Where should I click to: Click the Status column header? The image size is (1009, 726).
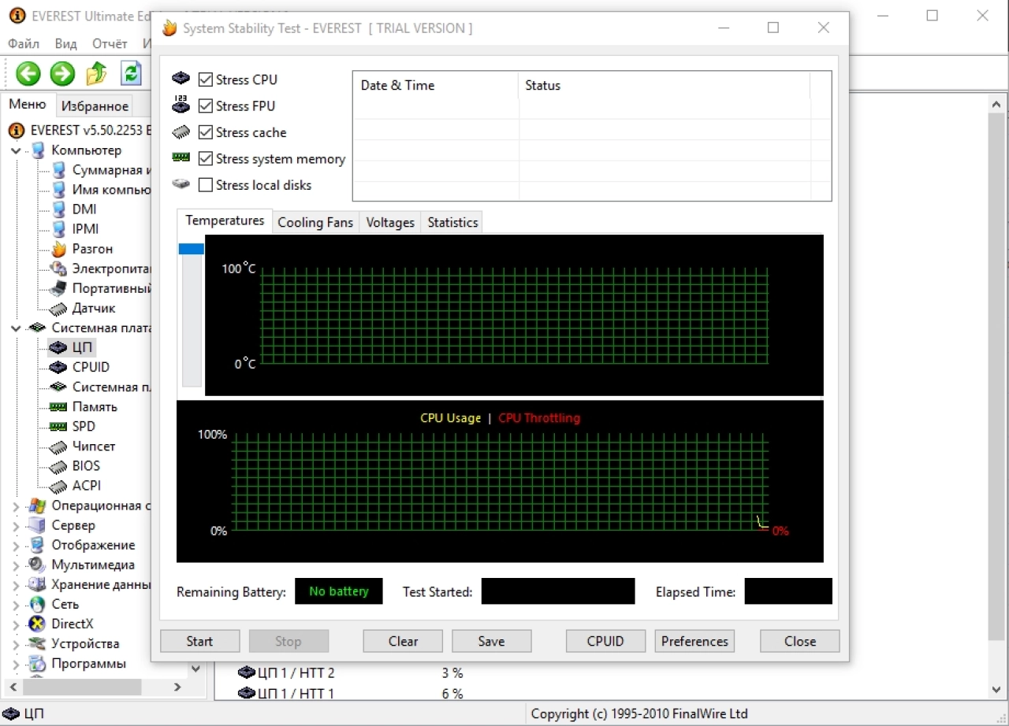(x=664, y=85)
